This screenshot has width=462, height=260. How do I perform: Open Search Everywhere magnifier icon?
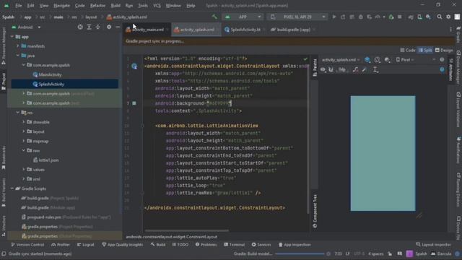440,17
